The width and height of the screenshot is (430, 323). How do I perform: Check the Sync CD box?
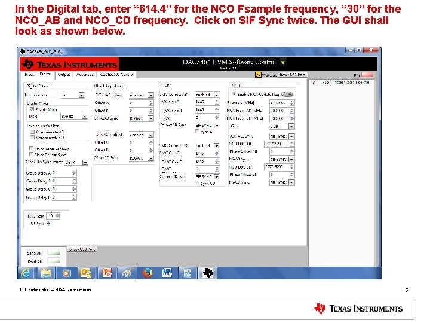pyautogui.click(x=197, y=183)
